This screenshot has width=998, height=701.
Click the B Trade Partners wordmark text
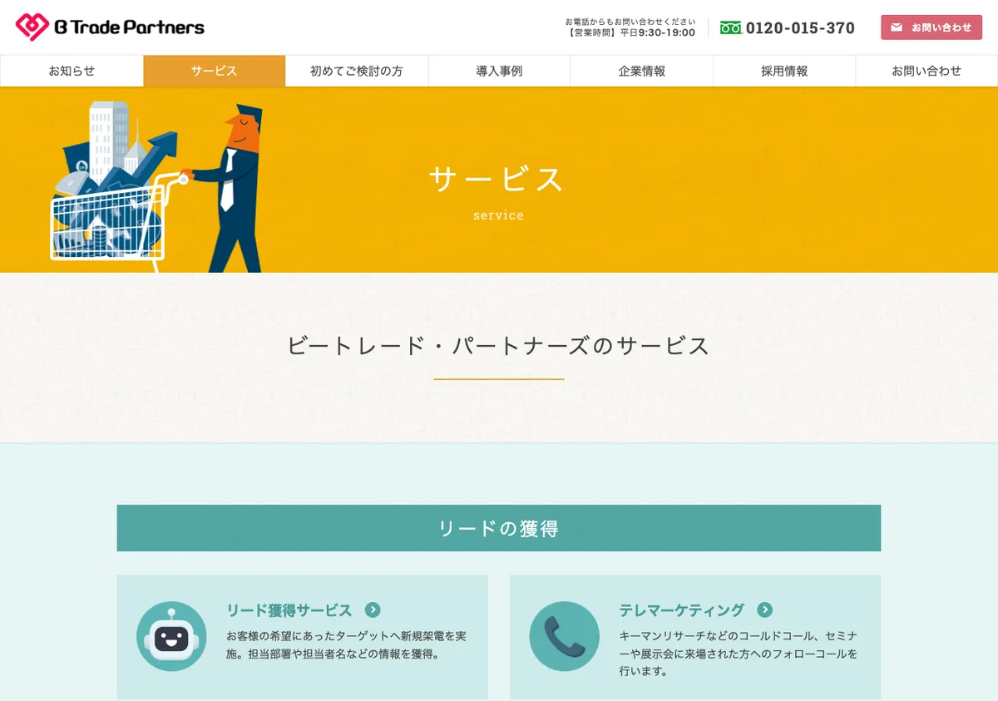pos(130,27)
